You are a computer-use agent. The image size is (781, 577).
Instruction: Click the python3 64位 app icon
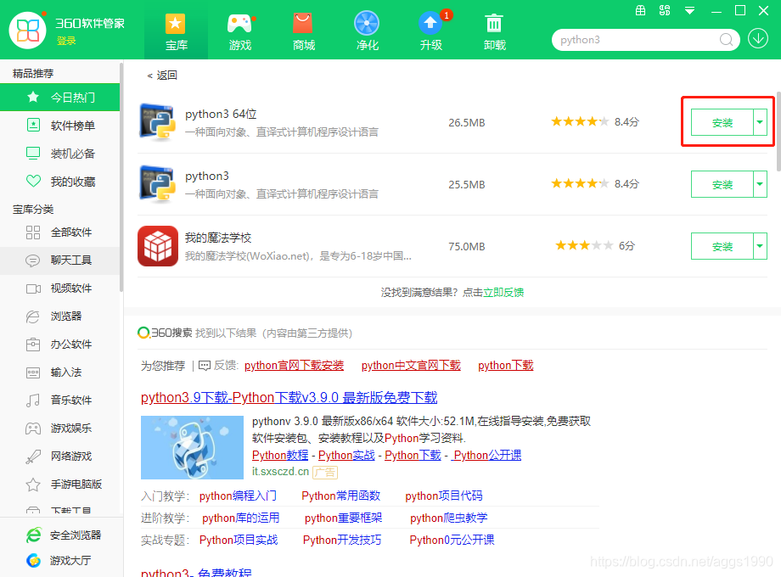[x=157, y=122]
